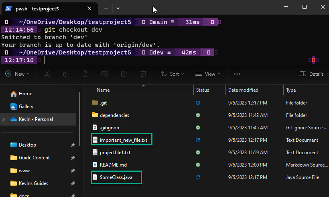
Task: Sort by the Date modified column header
Action: point(243,90)
